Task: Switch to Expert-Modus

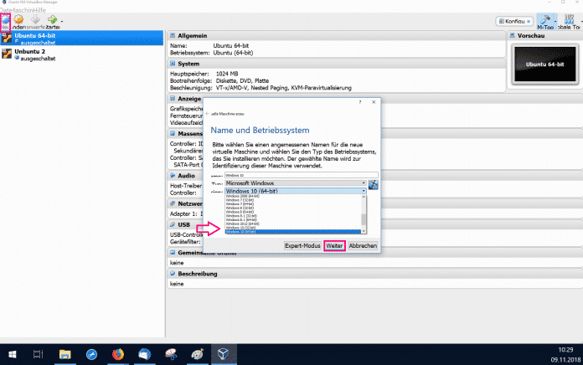Action: pyautogui.click(x=302, y=245)
